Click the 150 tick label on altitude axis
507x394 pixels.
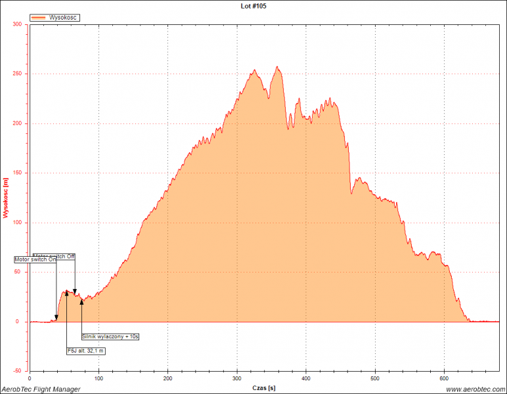tap(17, 173)
